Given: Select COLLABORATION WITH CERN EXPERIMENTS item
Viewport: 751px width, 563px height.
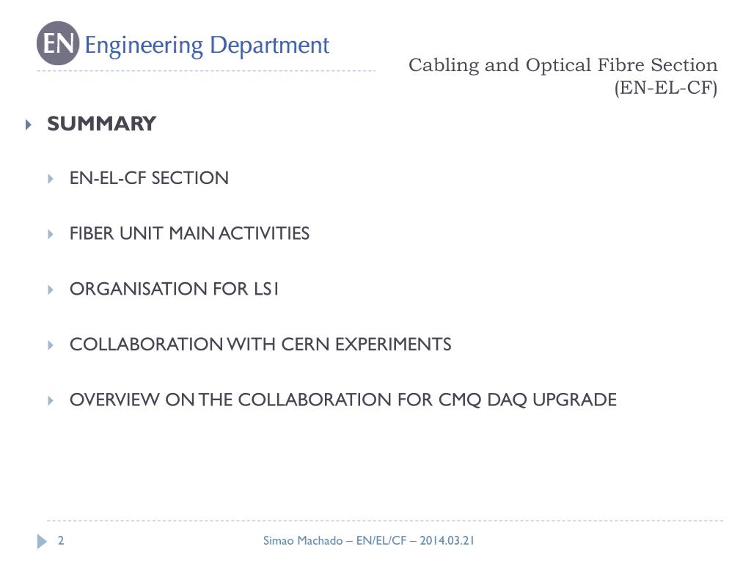Looking at the screenshot, I should [260, 345].
